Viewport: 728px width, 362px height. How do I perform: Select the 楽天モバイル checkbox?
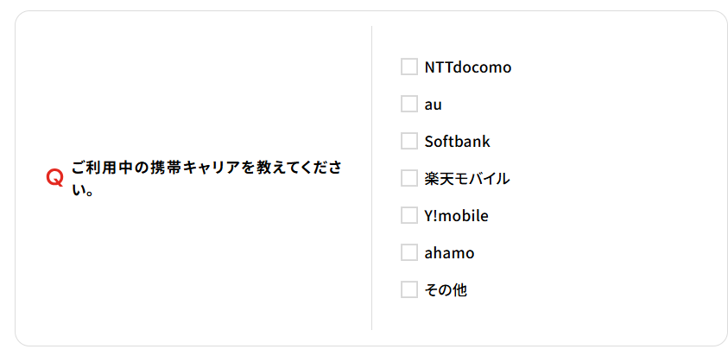coord(409,179)
